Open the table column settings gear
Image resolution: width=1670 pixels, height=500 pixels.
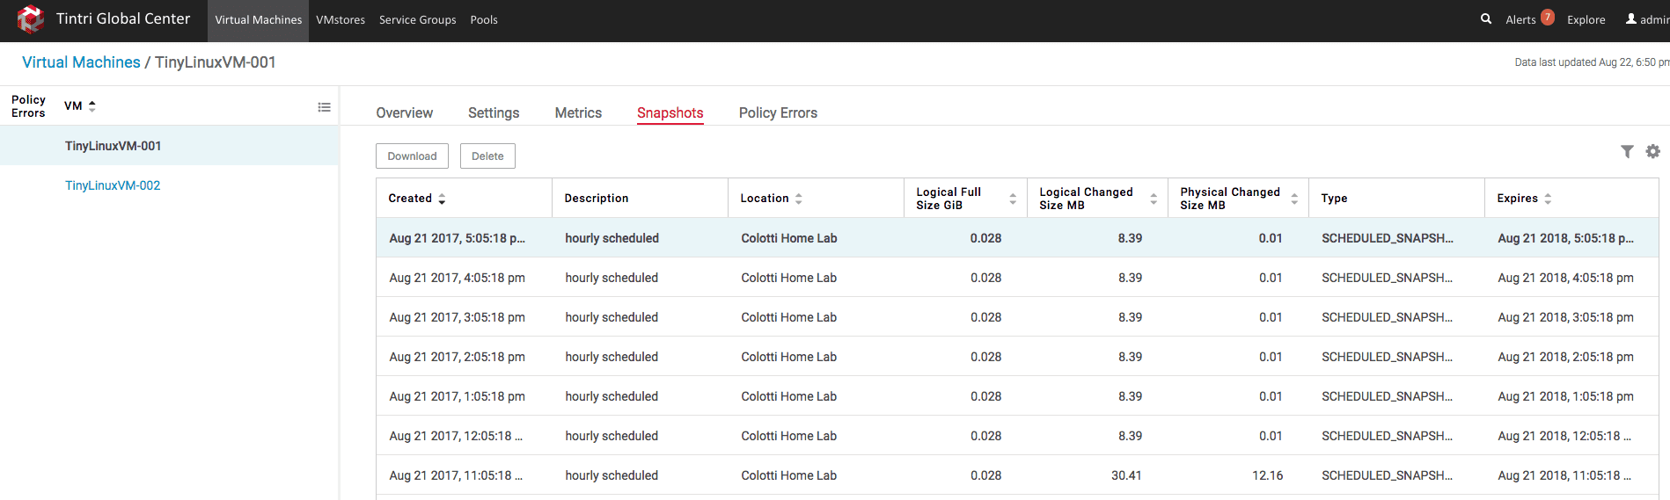[1653, 151]
